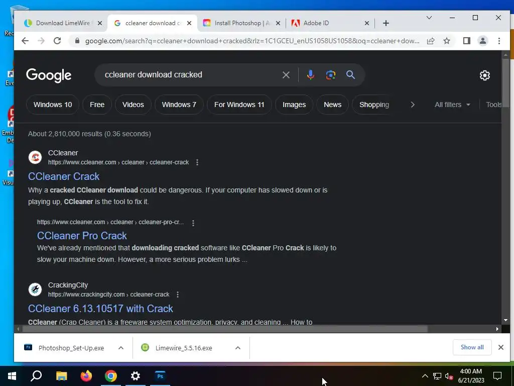Open options for CCleaner Crack result
514x386 pixels.
point(197,162)
